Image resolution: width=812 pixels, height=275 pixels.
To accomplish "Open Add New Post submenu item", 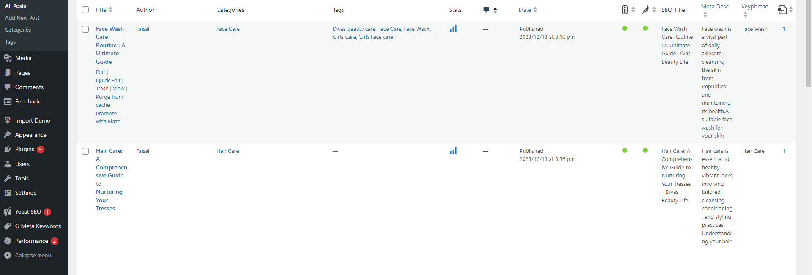I will 22,18.
